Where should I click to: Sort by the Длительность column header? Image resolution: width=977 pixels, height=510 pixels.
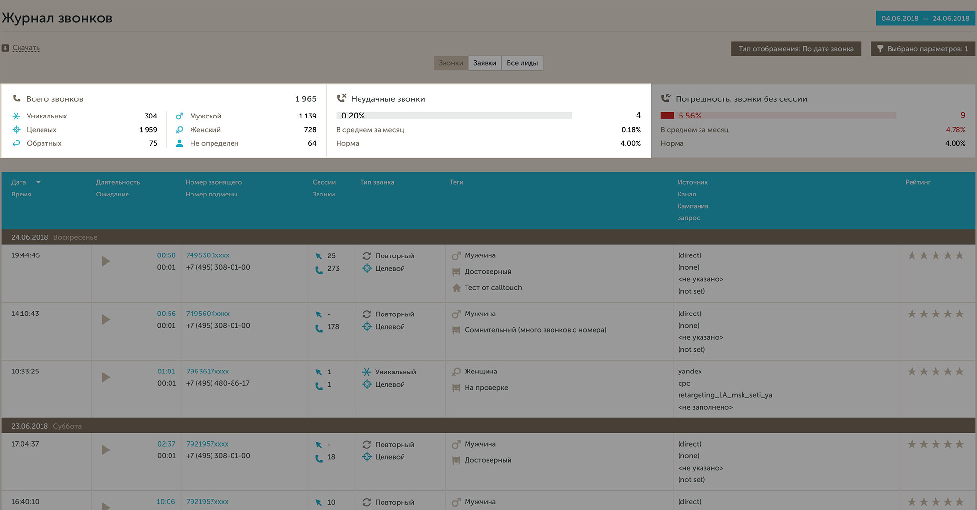(118, 182)
